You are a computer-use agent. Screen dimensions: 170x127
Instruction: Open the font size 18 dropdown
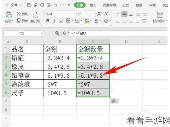(94, 14)
